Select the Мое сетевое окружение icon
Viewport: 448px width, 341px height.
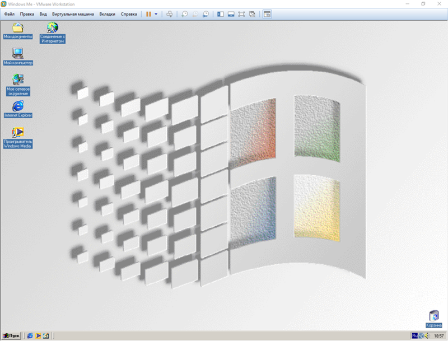click(x=18, y=85)
